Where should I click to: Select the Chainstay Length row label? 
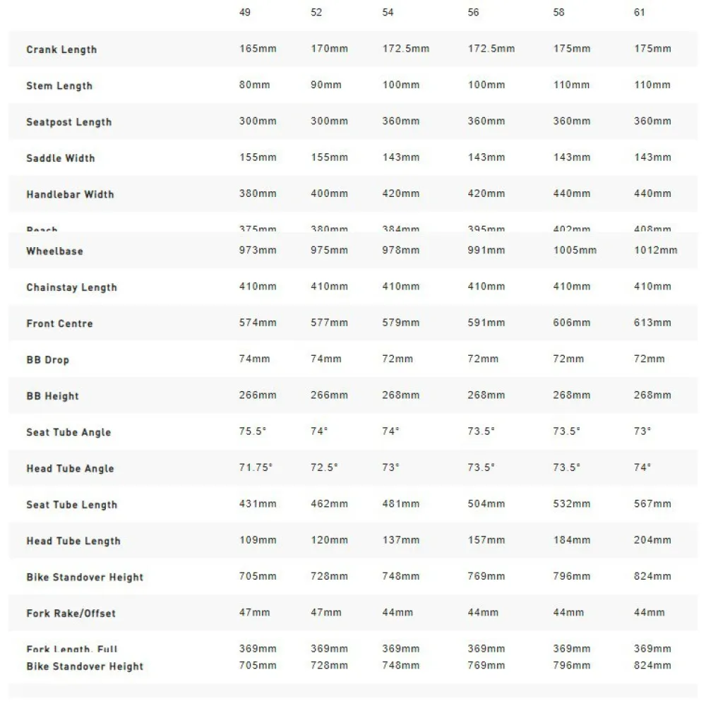pyautogui.click(x=72, y=287)
